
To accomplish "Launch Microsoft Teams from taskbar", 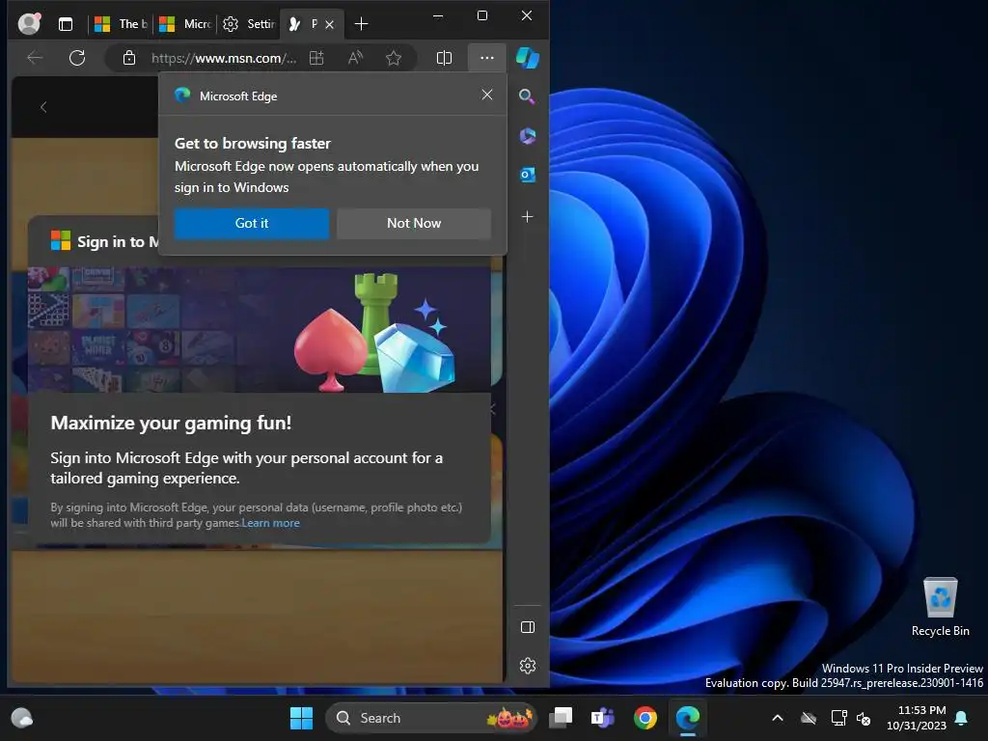I will coord(602,718).
